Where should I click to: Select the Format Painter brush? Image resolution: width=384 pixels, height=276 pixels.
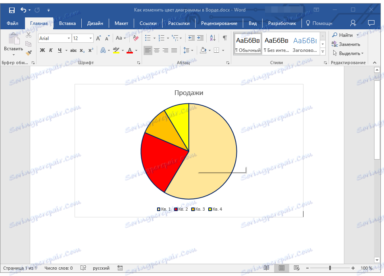coord(29,53)
